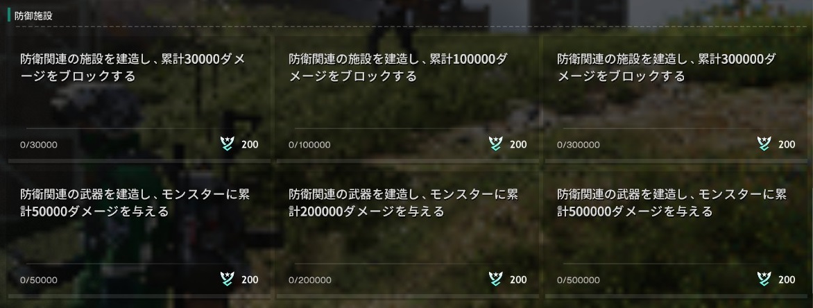813x308 pixels.
Task: Open the モンスターに累計500000ダメージ achievement card
Action: pos(676,234)
